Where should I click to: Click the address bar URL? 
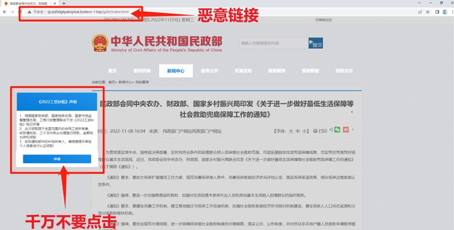88,12
